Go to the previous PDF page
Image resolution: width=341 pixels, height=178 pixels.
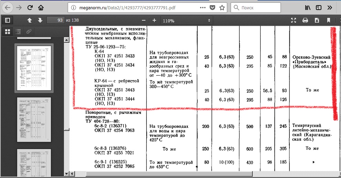pos(30,20)
